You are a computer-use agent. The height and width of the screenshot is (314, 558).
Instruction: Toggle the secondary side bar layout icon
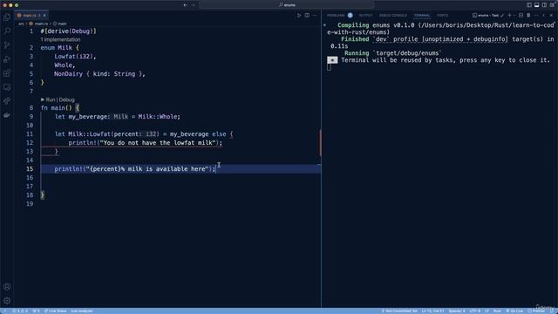click(x=544, y=5)
